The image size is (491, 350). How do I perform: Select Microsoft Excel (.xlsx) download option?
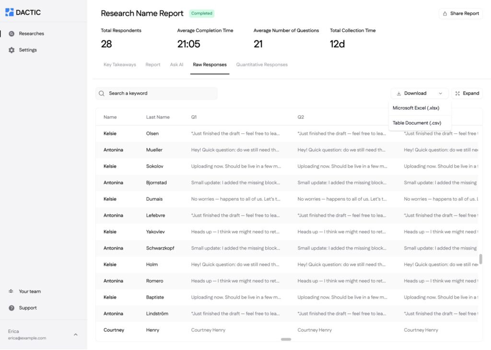(x=416, y=108)
